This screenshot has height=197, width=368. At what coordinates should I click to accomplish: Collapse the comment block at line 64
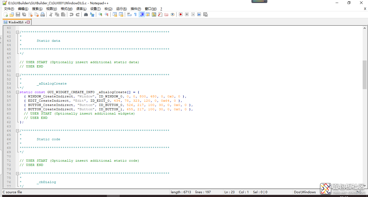pos(17,131)
